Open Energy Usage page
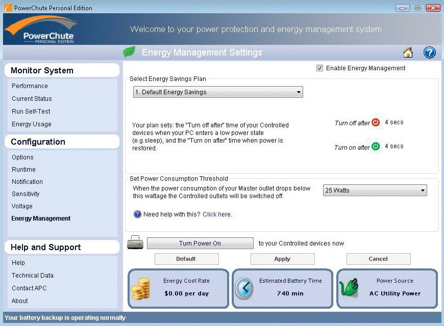This screenshot has width=444, height=326. coord(32,124)
